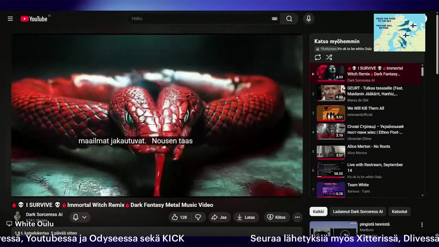Play GEURT - Tulkaa tasaselle playlist item
The width and height of the screenshot is (439, 247).
point(365,94)
